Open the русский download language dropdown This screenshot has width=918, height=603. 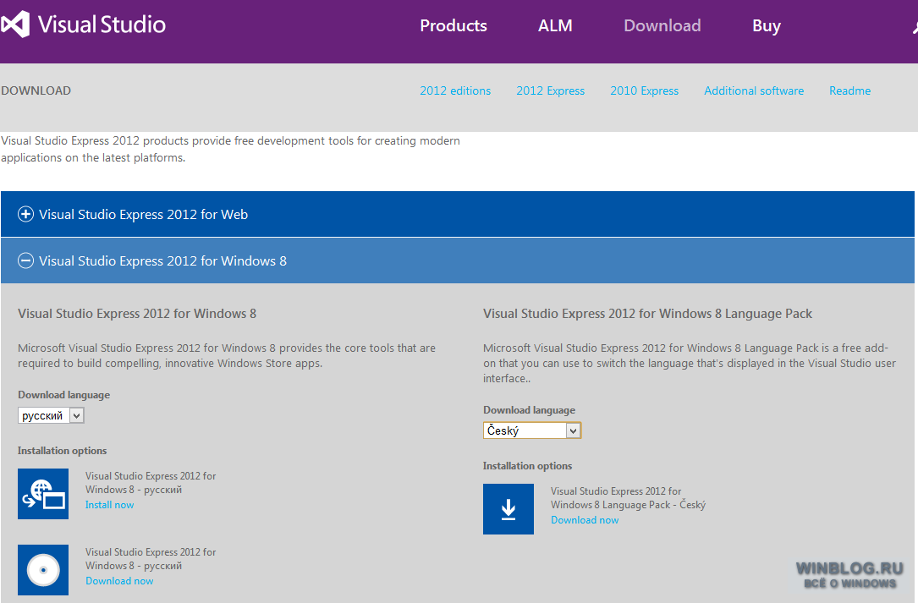[51, 415]
